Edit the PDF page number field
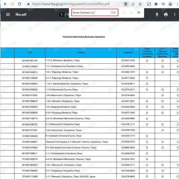Image resolution: width=179 pixels, height=179 pixels. pos(61,14)
